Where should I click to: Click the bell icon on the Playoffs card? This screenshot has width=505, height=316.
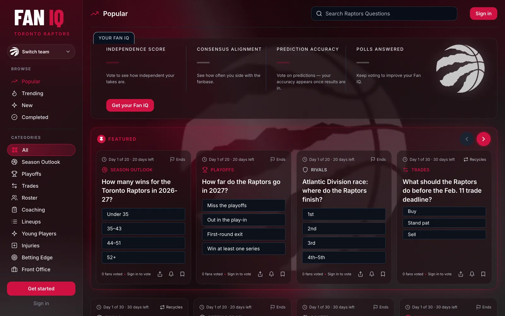pyautogui.click(x=271, y=274)
